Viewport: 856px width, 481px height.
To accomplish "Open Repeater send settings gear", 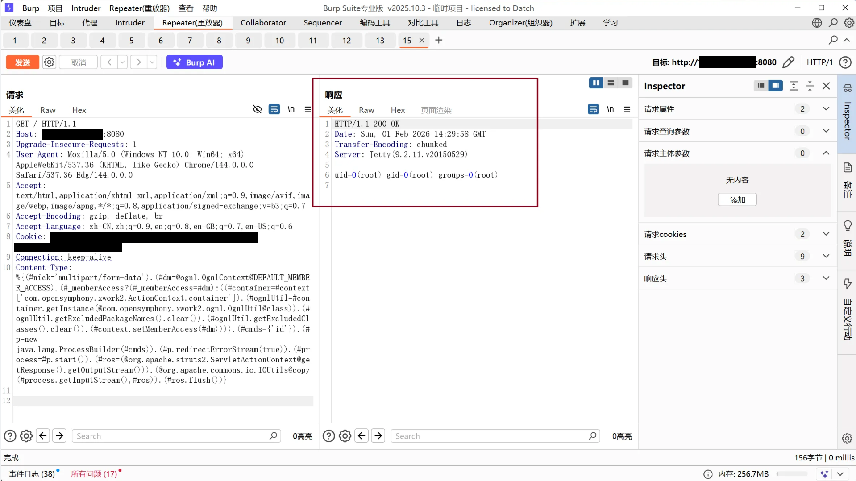I will [x=49, y=62].
